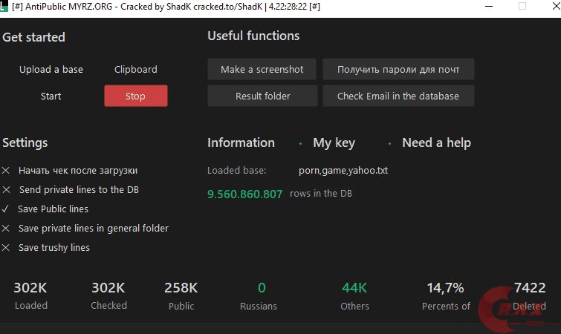The width and height of the screenshot is (561, 334).
Task: Click the Russian-labeled button beside Make a screenshot
Action: click(x=398, y=70)
